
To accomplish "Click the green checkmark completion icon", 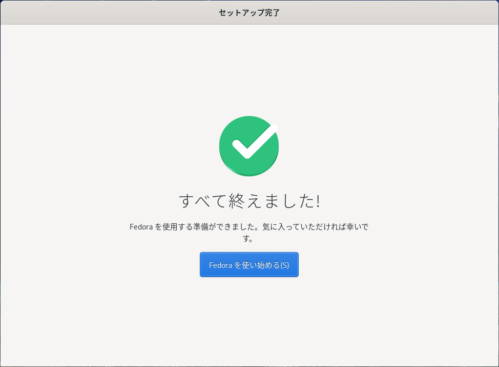I will coord(249,146).
